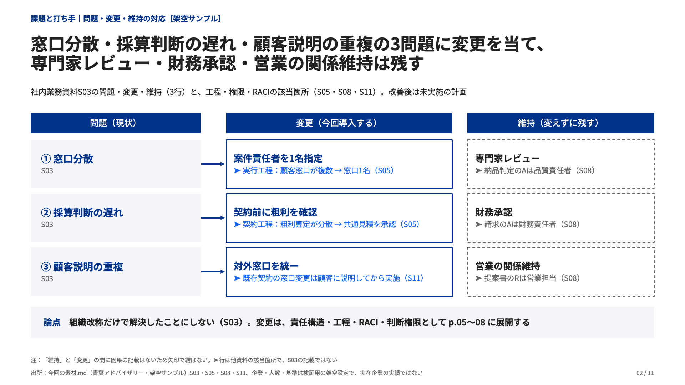Select the 維持（変えずに残す） column header

pos(561,123)
